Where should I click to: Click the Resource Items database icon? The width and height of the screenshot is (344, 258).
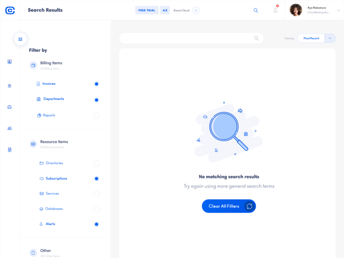pyautogui.click(x=33, y=144)
